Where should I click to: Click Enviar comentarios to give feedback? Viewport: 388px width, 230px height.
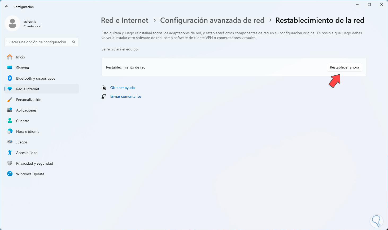[126, 96]
